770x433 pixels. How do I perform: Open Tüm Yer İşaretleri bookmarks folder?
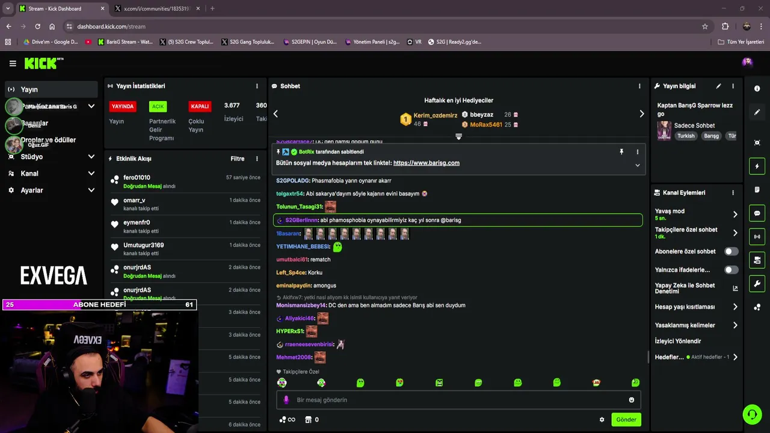(x=741, y=42)
